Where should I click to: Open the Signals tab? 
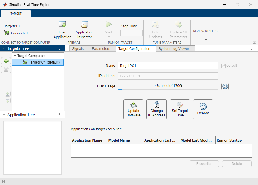point(79,48)
